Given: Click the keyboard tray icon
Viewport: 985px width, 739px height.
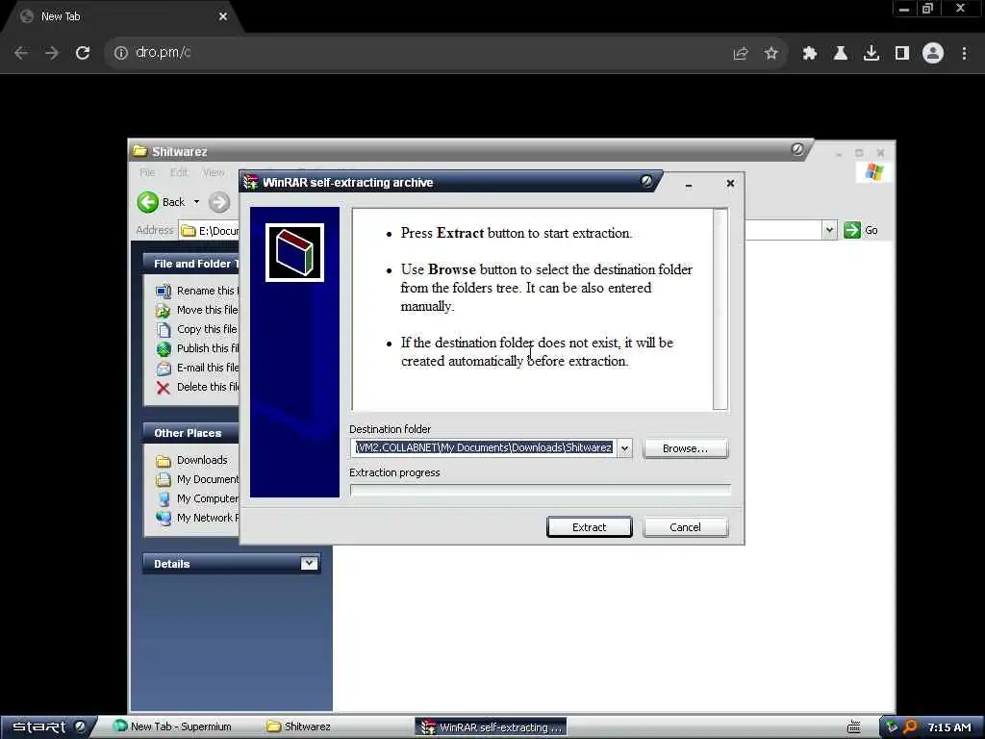Looking at the screenshot, I should (x=854, y=727).
